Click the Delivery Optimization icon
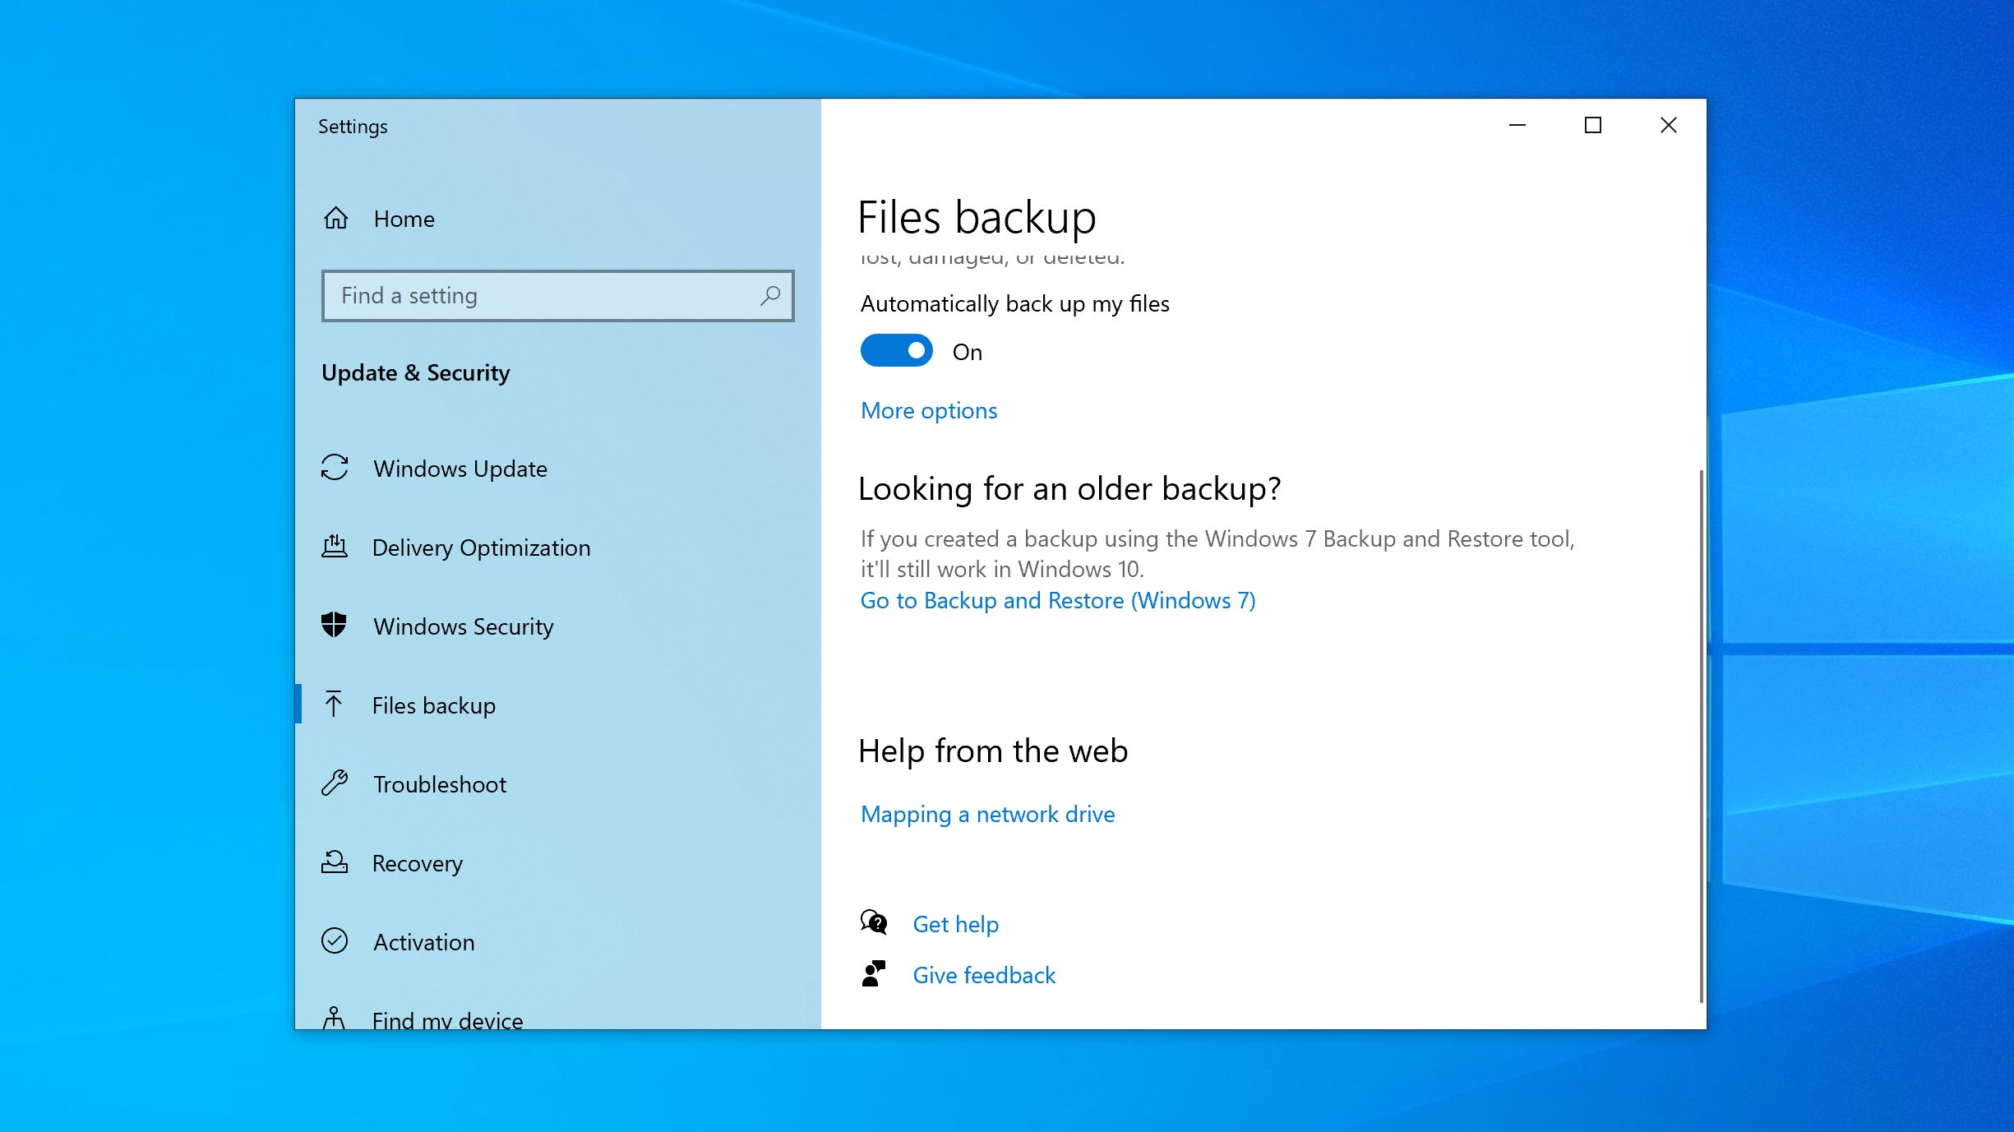The height and width of the screenshot is (1132, 2014). (x=336, y=548)
